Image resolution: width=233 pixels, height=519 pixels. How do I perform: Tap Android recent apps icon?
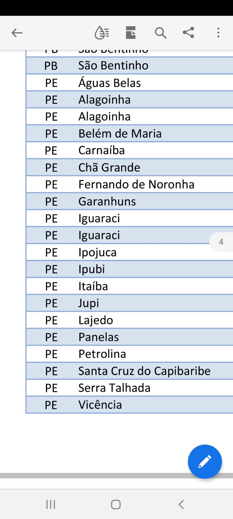coord(51,504)
